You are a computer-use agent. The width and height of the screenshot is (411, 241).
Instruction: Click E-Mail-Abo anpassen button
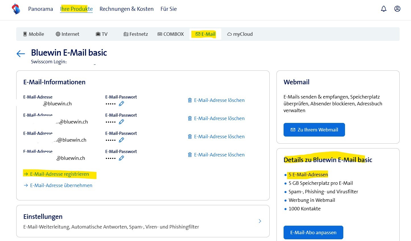(313, 232)
